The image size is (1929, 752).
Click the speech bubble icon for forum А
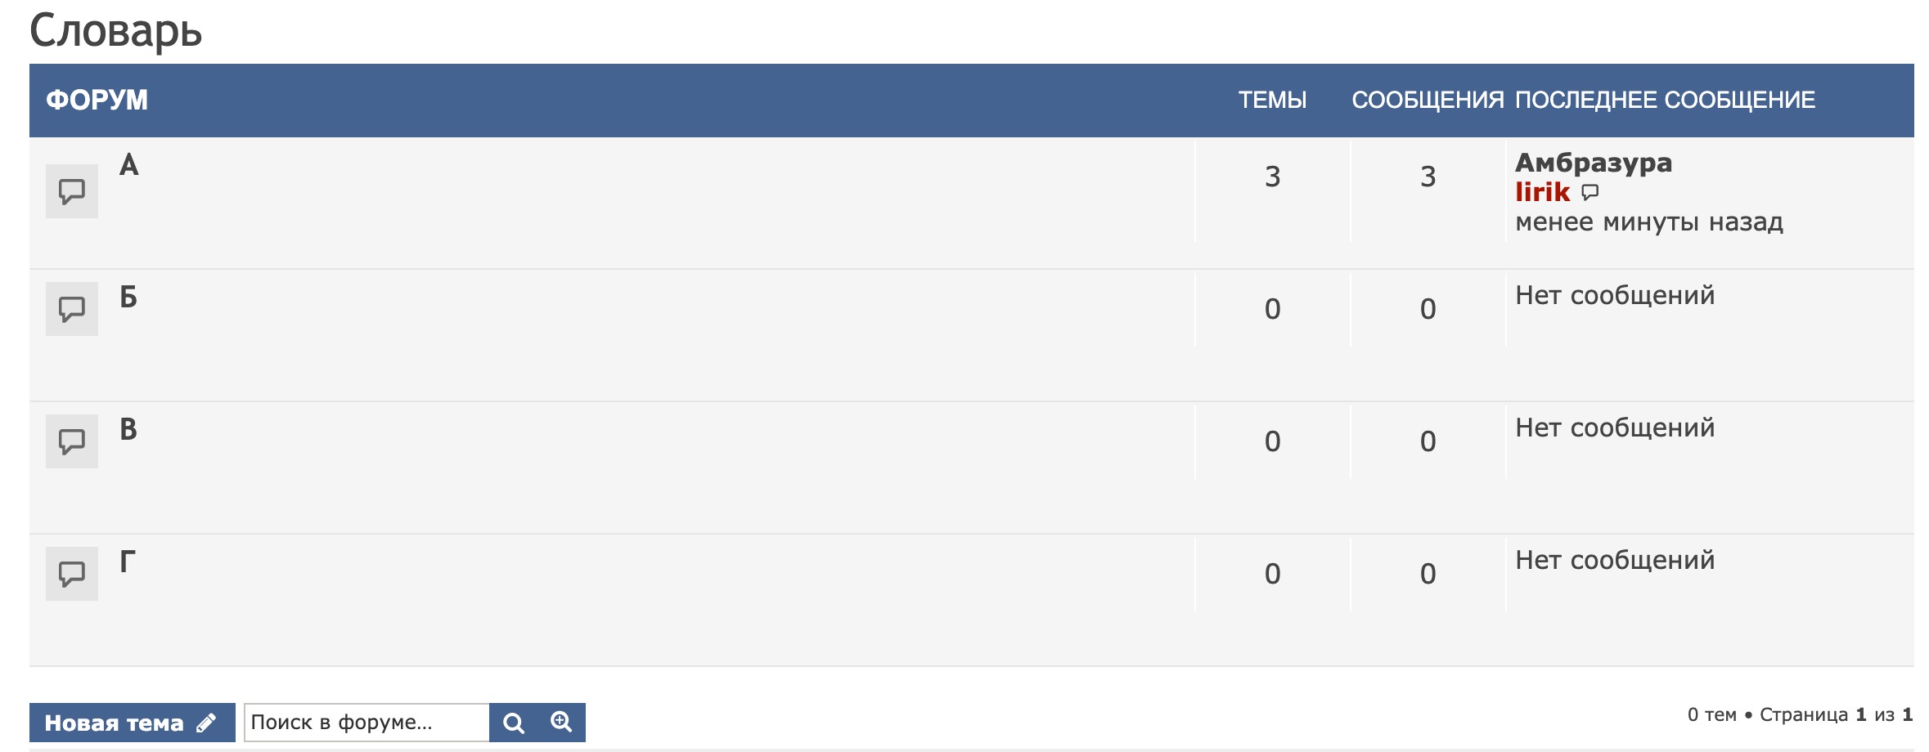point(72,191)
